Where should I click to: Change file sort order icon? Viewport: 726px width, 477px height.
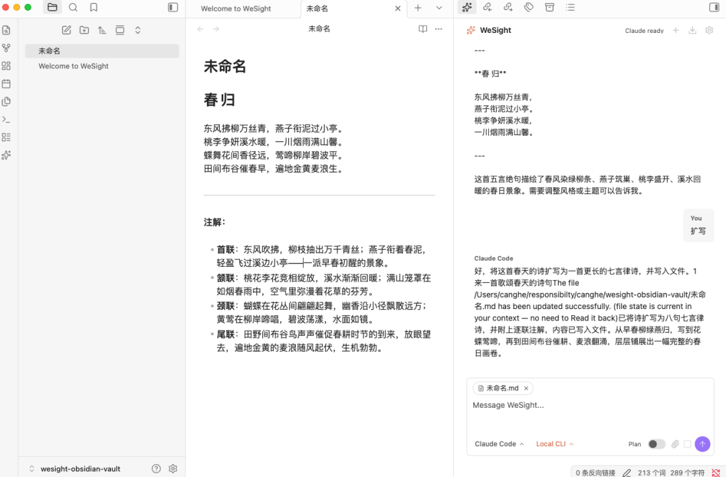click(102, 30)
